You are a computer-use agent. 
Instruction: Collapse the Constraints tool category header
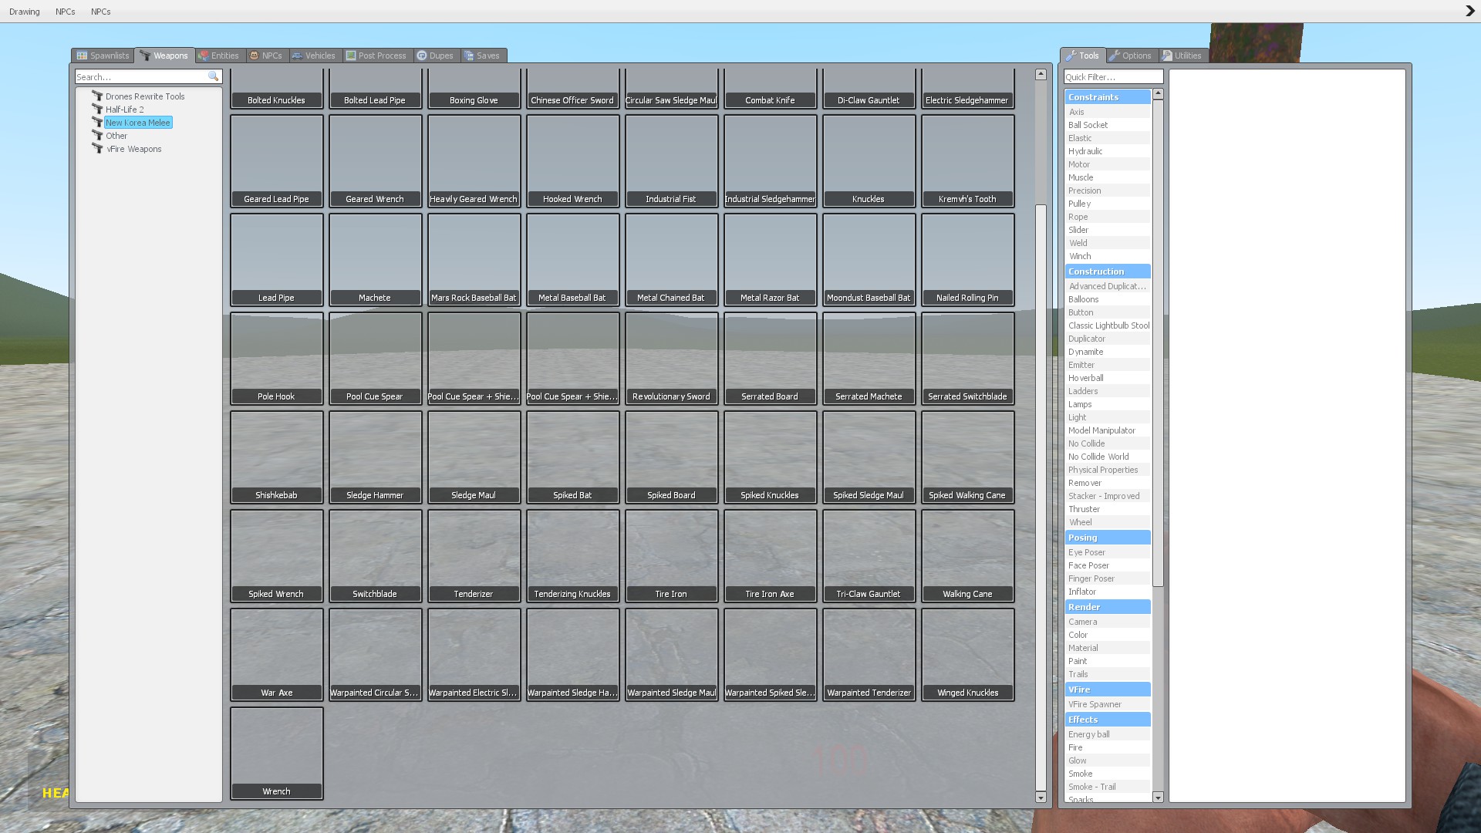[x=1107, y=97]
